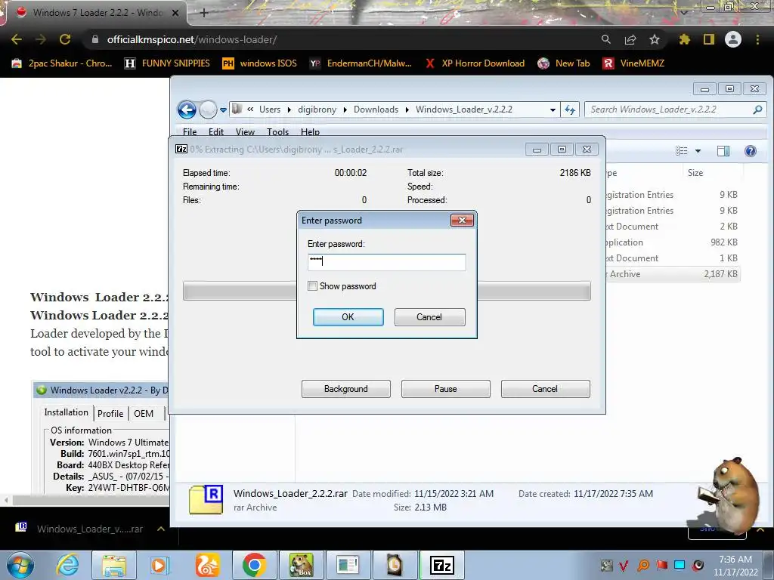The width and height of the screenshot is (774, 580).
Task: Open the View menu in Explorer
Action: click(245, 131)
